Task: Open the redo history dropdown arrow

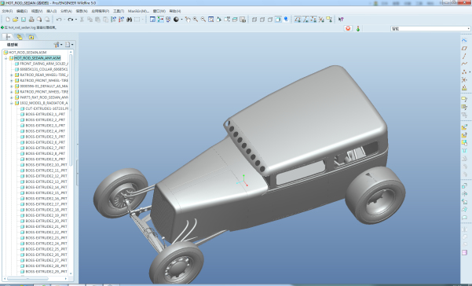Action: pos(76,20)
